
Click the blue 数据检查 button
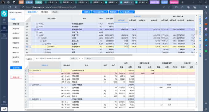[x=113, y=12]
